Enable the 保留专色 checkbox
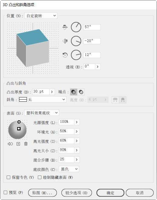 [8, 177]
